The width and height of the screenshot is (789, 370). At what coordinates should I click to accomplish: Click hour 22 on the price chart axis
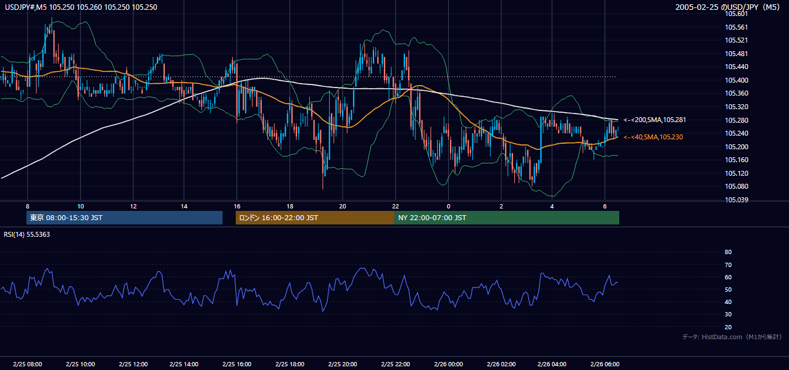pyautogui.click(x=395, y=206)
